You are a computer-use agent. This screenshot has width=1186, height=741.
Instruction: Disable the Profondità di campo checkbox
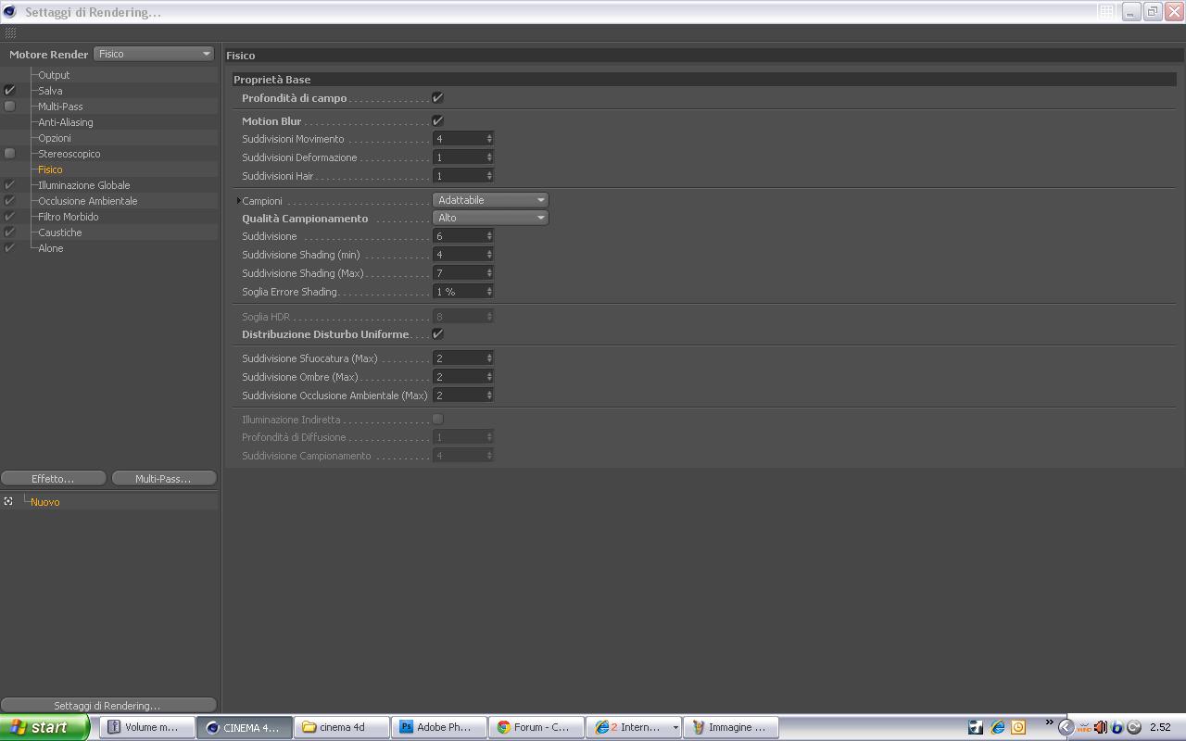[x=437, y=97]
